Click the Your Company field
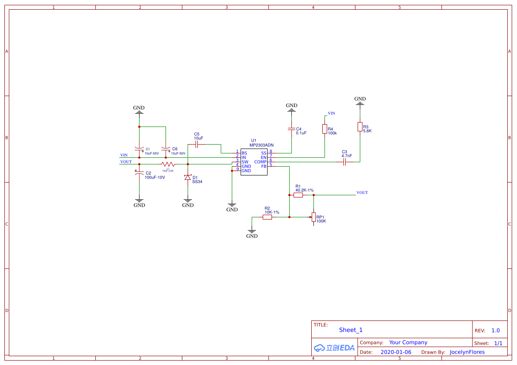517x365 pixels. click(408, 342)
